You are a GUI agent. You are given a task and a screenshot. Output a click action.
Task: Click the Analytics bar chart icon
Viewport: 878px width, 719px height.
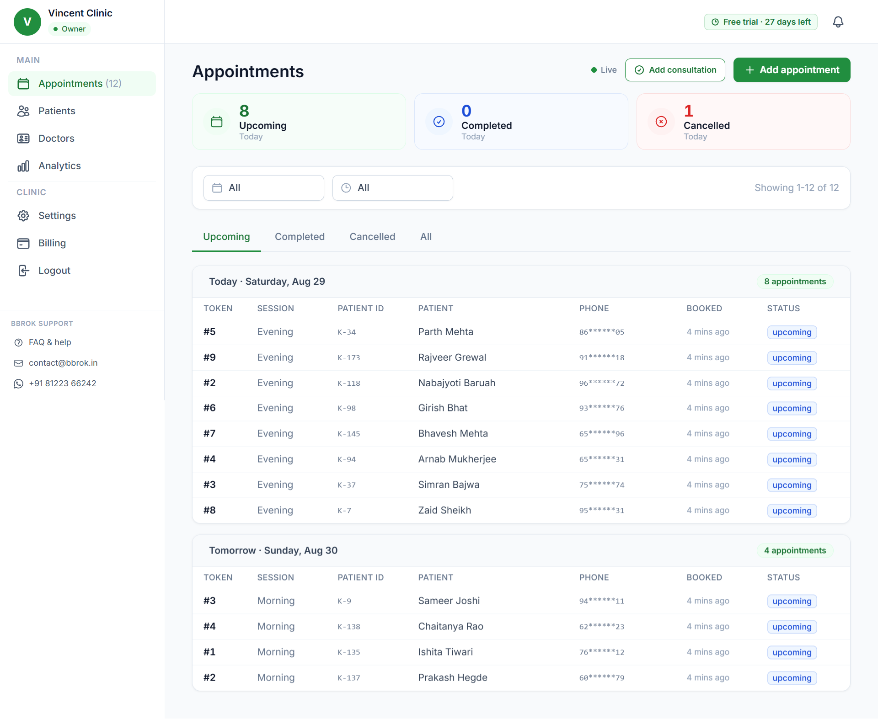23,166
